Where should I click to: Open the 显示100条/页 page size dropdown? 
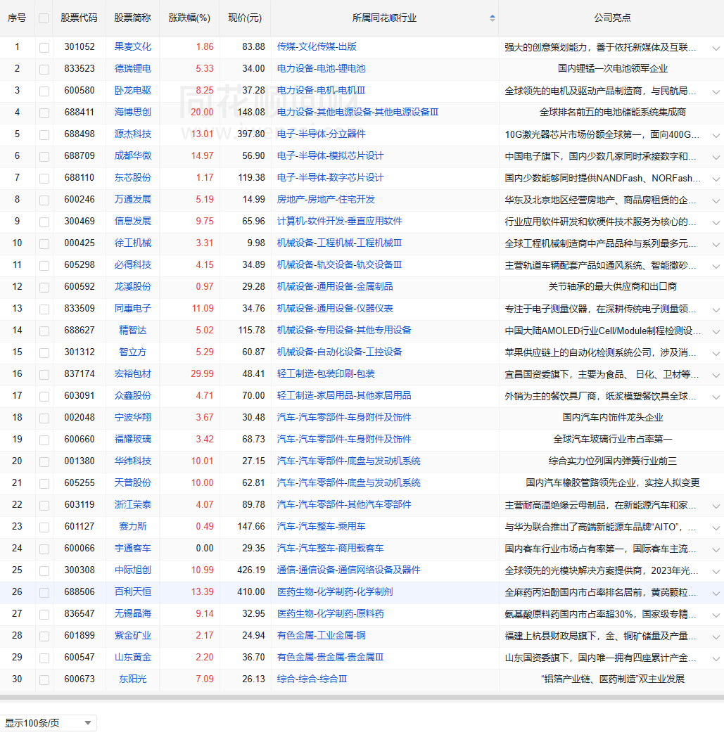pyautogui.click(x=49, y=723)
